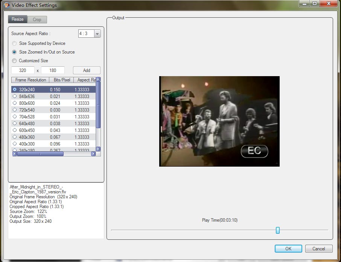Screen dimensions: 341x262
Task: Click the Source Zoom: 122% text
Action: click(28, 211)
